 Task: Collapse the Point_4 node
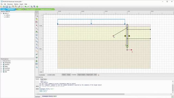1,13
